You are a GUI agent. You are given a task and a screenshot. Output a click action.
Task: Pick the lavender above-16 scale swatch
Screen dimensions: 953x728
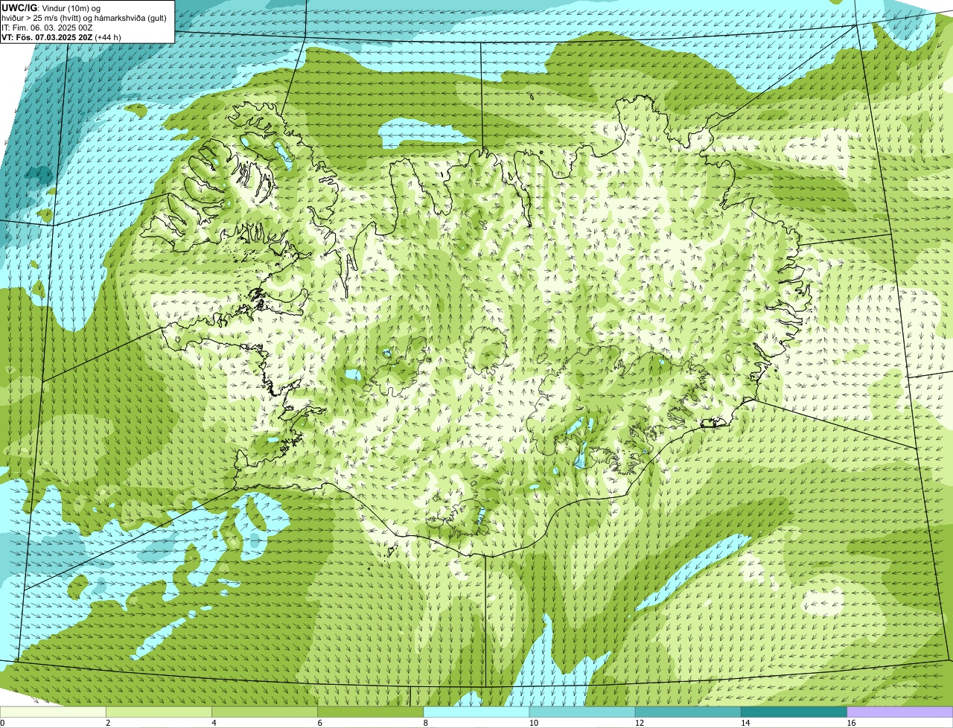tap(900, 712)
